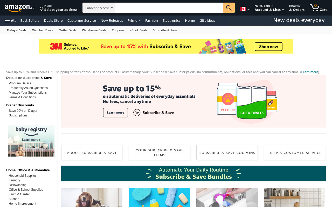
Task: Open the Household Supplies category link
Action: click(x=23, y=176)
